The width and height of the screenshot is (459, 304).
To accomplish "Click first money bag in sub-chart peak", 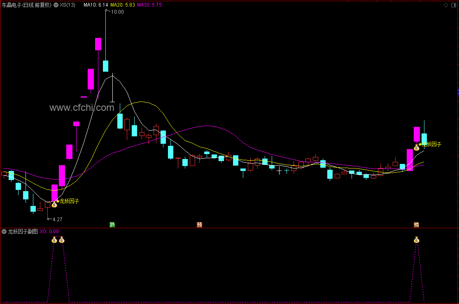I will [54, 240].
